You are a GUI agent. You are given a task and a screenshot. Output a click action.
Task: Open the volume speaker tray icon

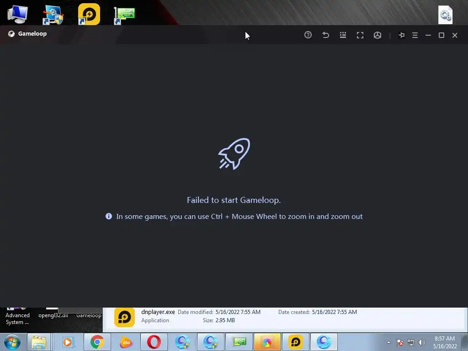tap(422, 342)
